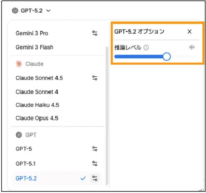This screenshot has width=206, height=193.
Task: Open options for Gemini 3 Pro
Action: (x=95, y=33)
